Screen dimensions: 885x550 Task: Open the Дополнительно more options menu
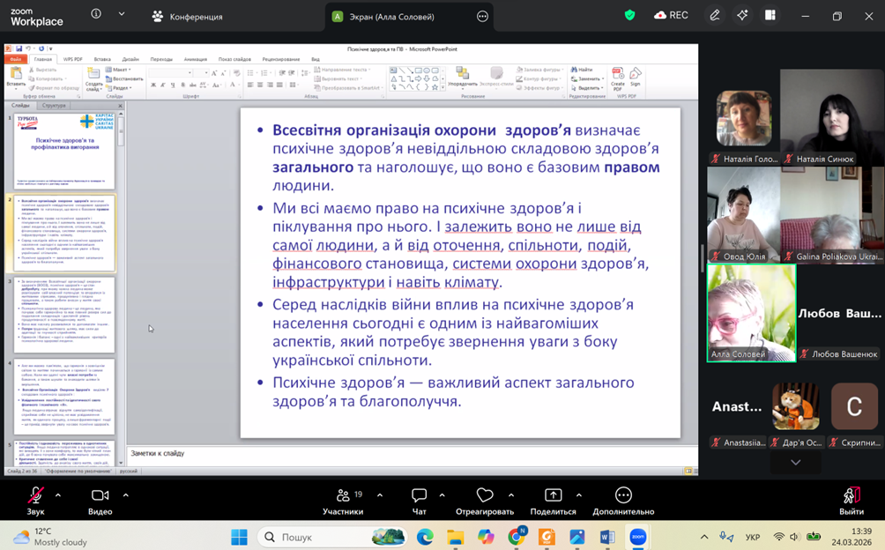[623, 495]
